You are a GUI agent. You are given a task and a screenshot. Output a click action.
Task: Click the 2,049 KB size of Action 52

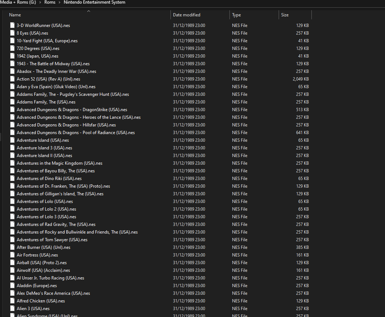[301, 79]
